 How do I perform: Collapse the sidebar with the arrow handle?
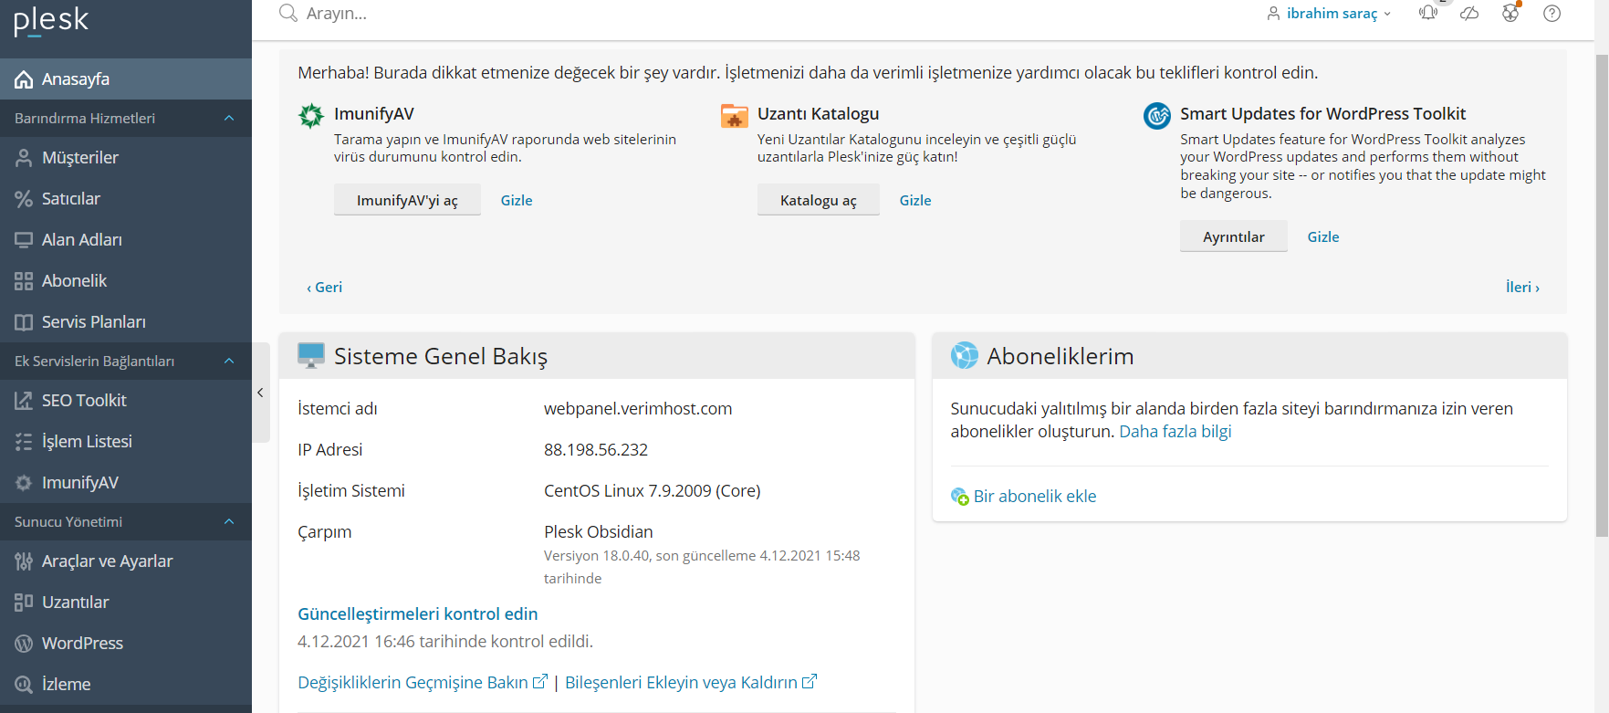pos(260,393)
